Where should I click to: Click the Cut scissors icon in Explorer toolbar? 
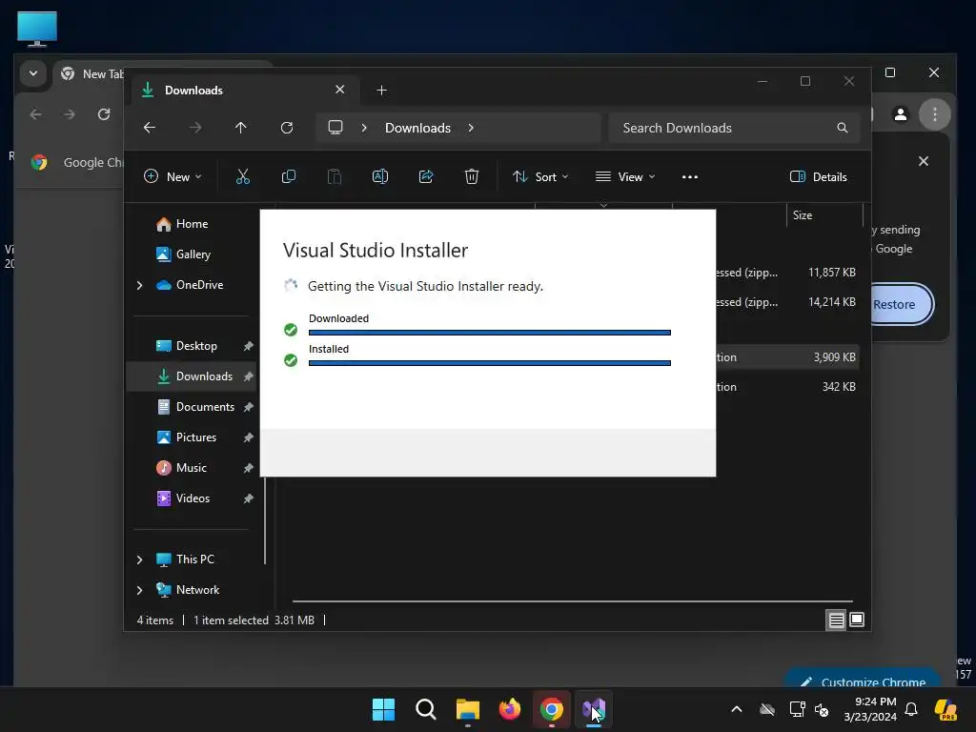pyautogui.click(x=243, y=176)
